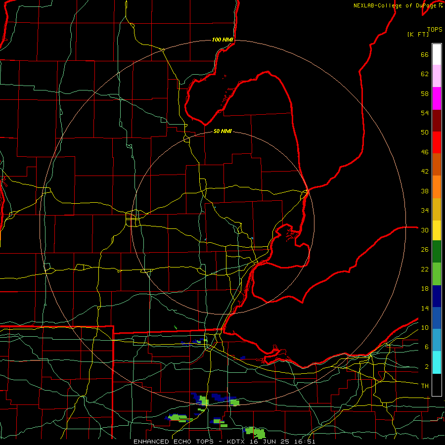The width and height of the screenshot is (445, 445).
Task: Click the dark orange 42 kft swatch
Action: [437, 165]
